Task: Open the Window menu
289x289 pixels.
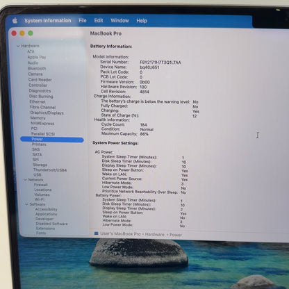Action: click(119, 21)
